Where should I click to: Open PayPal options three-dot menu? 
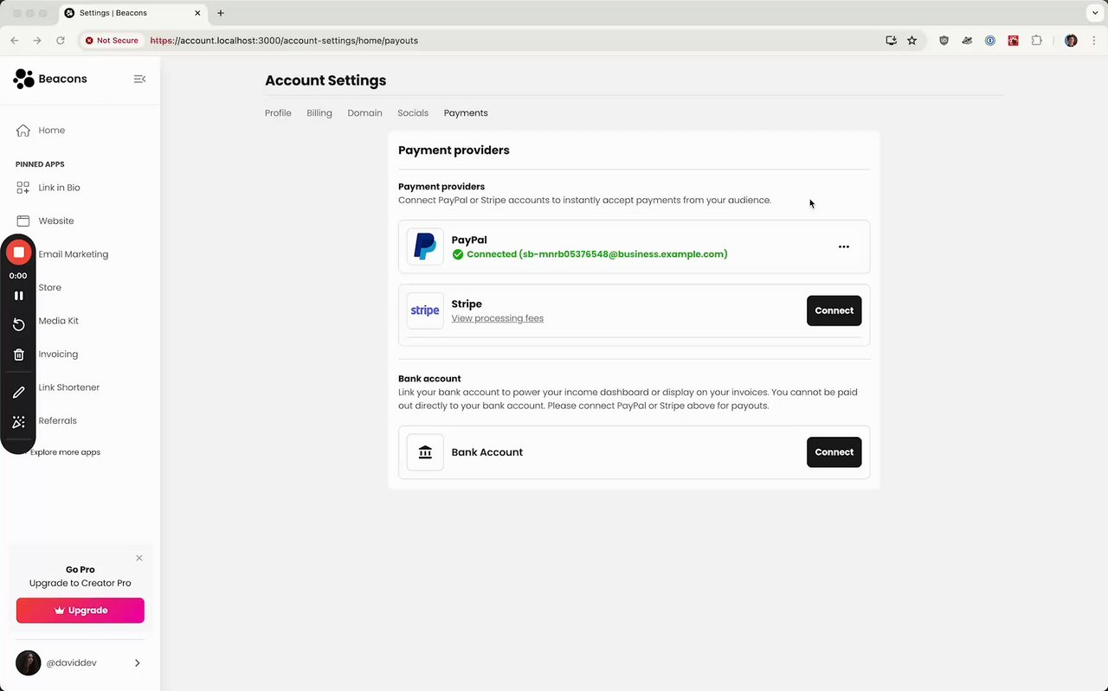844,247
